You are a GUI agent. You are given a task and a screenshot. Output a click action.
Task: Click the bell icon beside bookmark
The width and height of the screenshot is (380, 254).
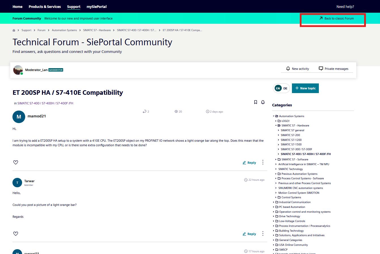[263, 102]
